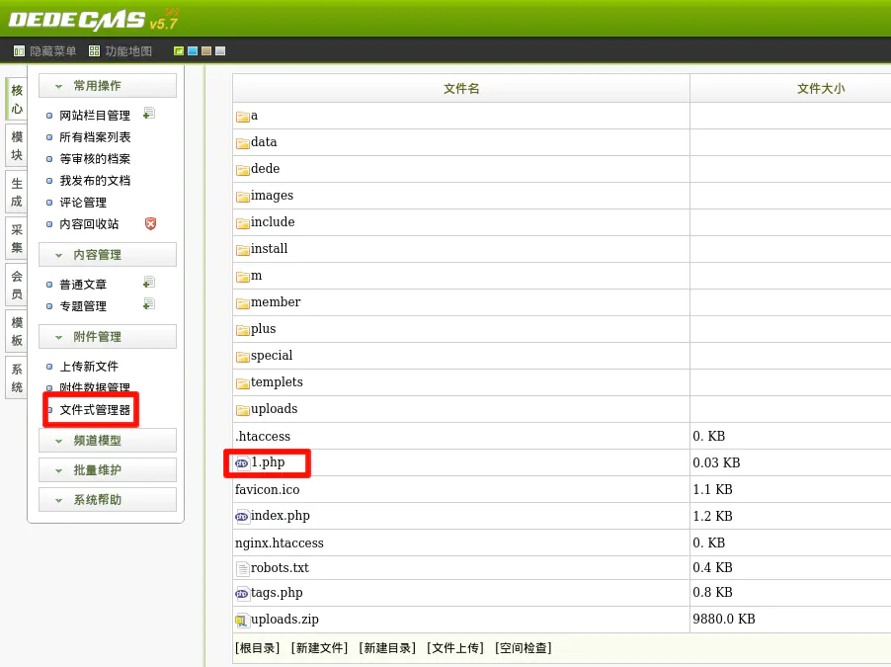Screen dimensions: 891x667
Task: Click 隐藏菜单 in the top bar
Action: (x=44, y=51)
